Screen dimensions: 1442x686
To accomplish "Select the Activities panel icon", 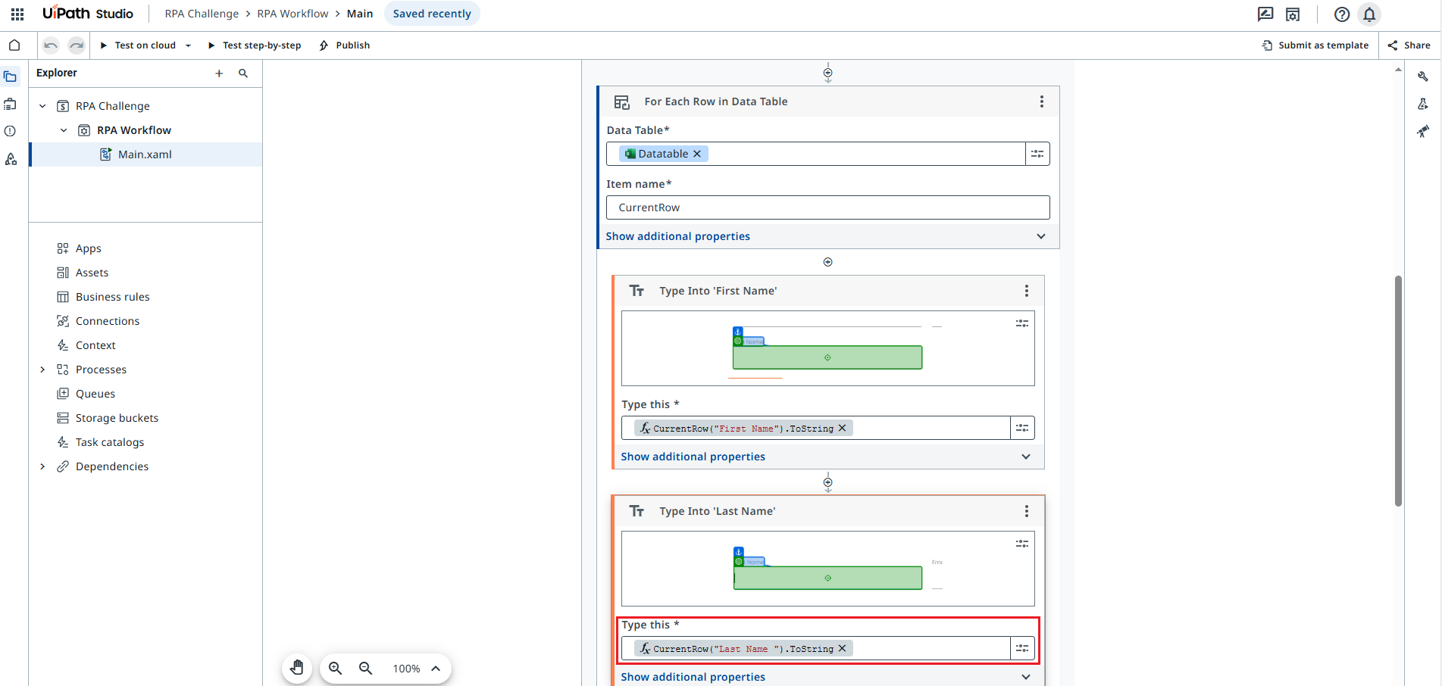I will [x=11, y=104].
